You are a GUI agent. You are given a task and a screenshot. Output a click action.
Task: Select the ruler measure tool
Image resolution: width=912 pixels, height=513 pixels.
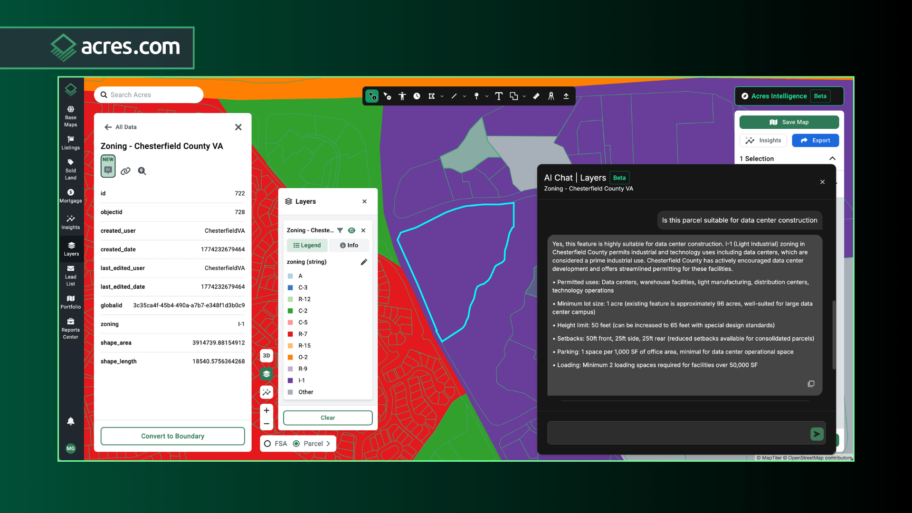536,96
